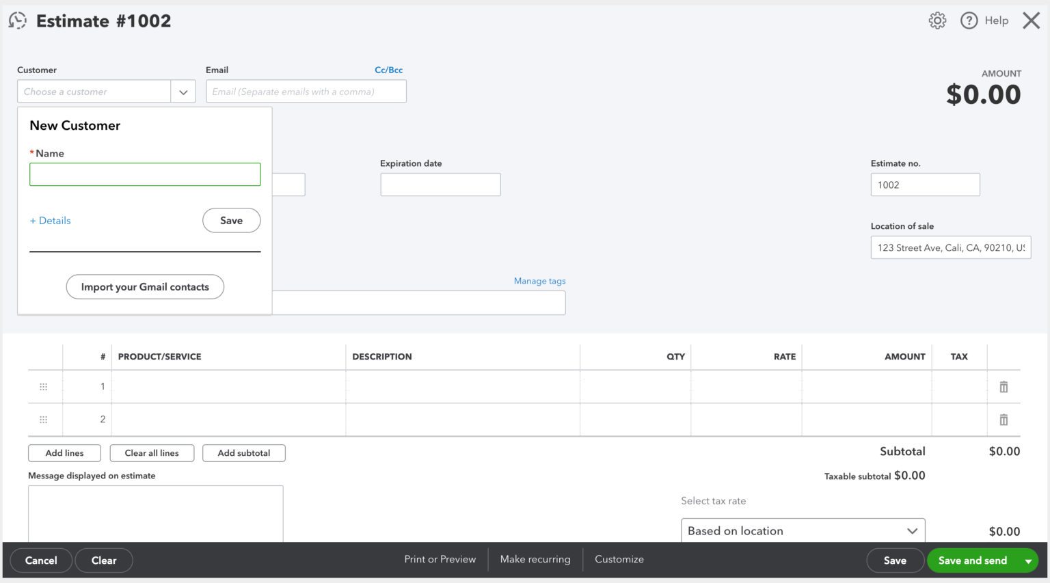This screenshot has height=583, width=1050.
Task: Click Import your Gmail contacts
Action: 145,286
